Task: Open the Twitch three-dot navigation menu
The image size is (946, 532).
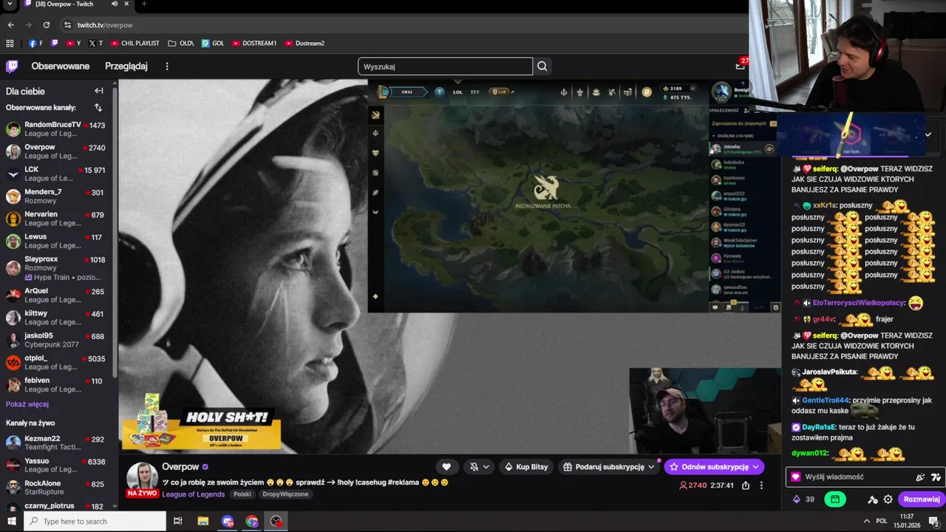Action: pos(167,66)
